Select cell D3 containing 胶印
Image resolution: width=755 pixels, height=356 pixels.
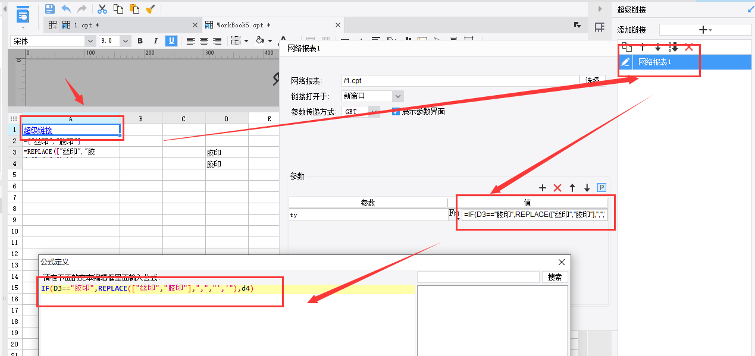227,153
